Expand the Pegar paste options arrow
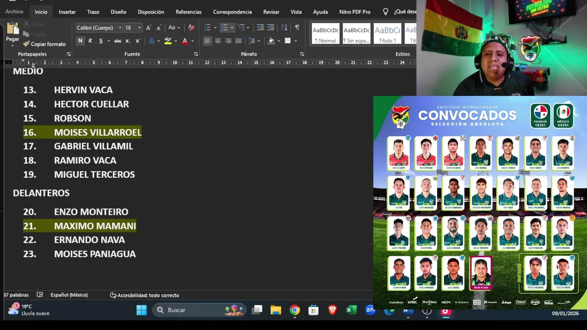Screen dimensions: 587x330 tap(12, 45)
